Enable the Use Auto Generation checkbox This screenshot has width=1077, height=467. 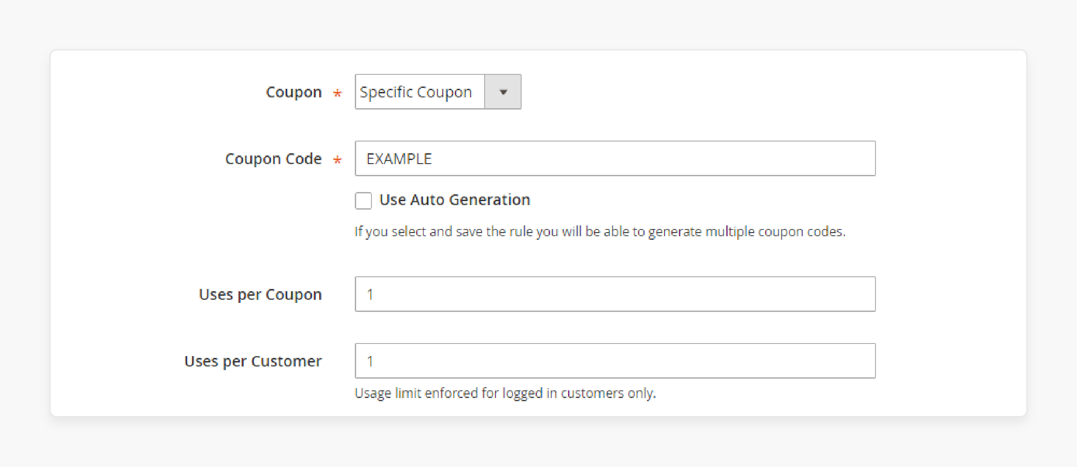tap(363, 201)
